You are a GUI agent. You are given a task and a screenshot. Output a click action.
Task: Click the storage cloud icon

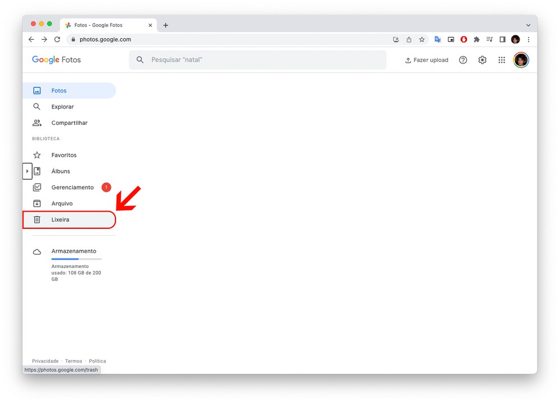point(37,252)
